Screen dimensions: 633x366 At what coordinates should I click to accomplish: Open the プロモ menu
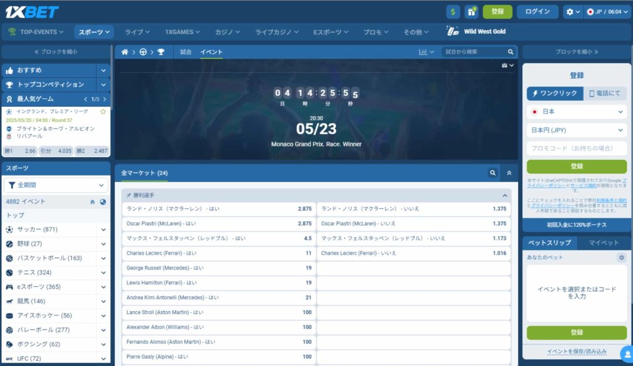[x=375, y=32]
